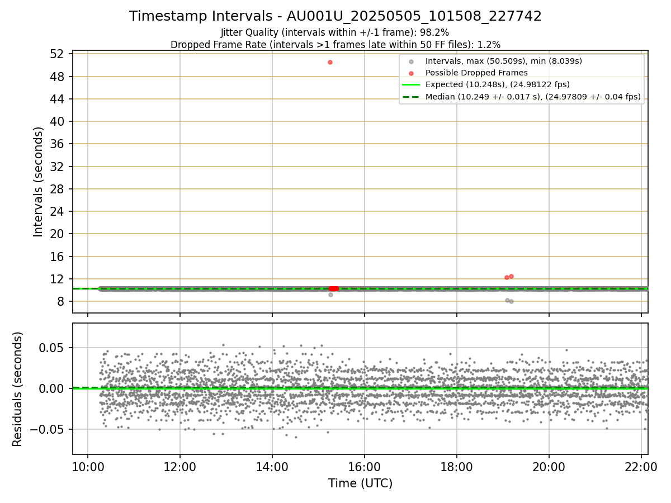Click the "Residuals (seconds)" y-axis label
Viewport: 671px width, 503px height.
point(17,389)
